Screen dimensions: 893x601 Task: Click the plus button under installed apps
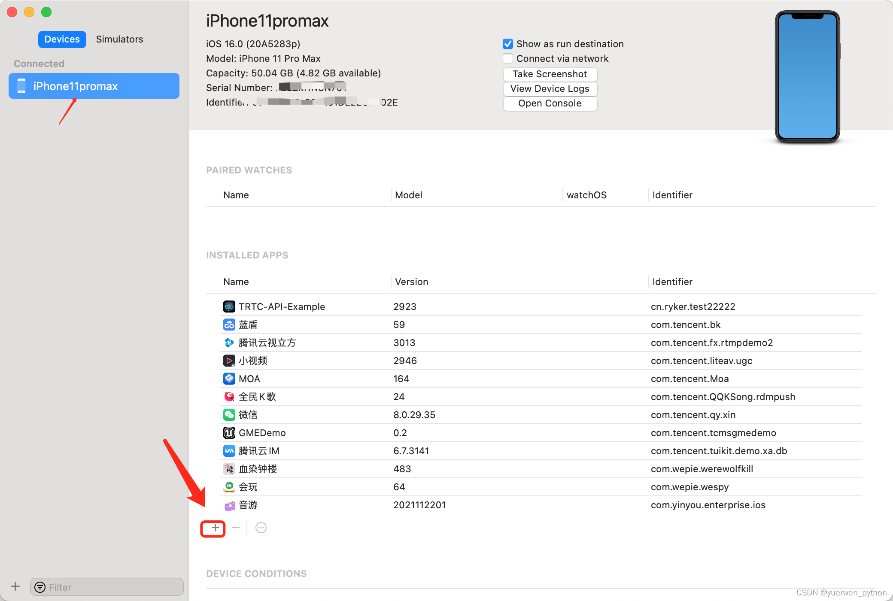coord(215,528)
